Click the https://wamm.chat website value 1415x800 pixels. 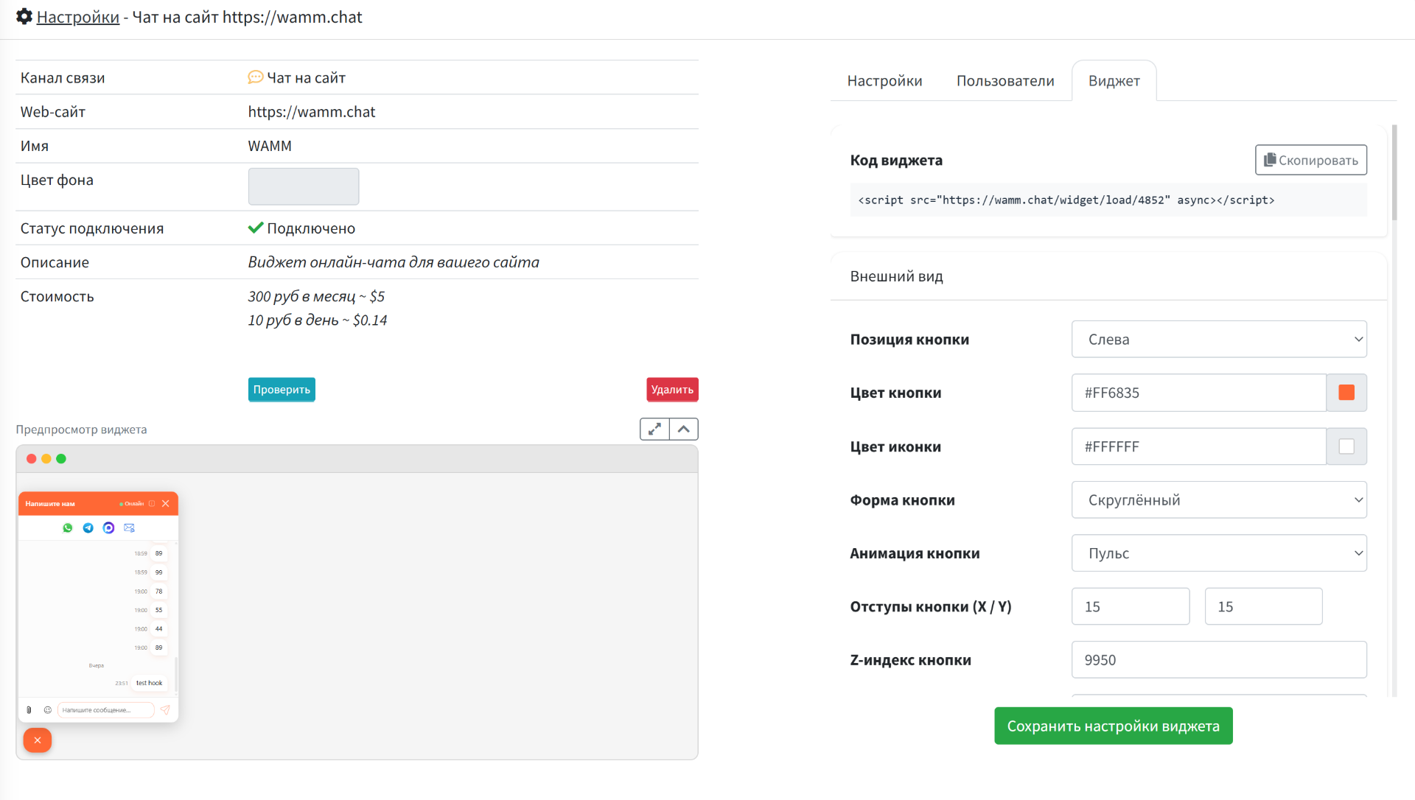click(x=312, y=112)
